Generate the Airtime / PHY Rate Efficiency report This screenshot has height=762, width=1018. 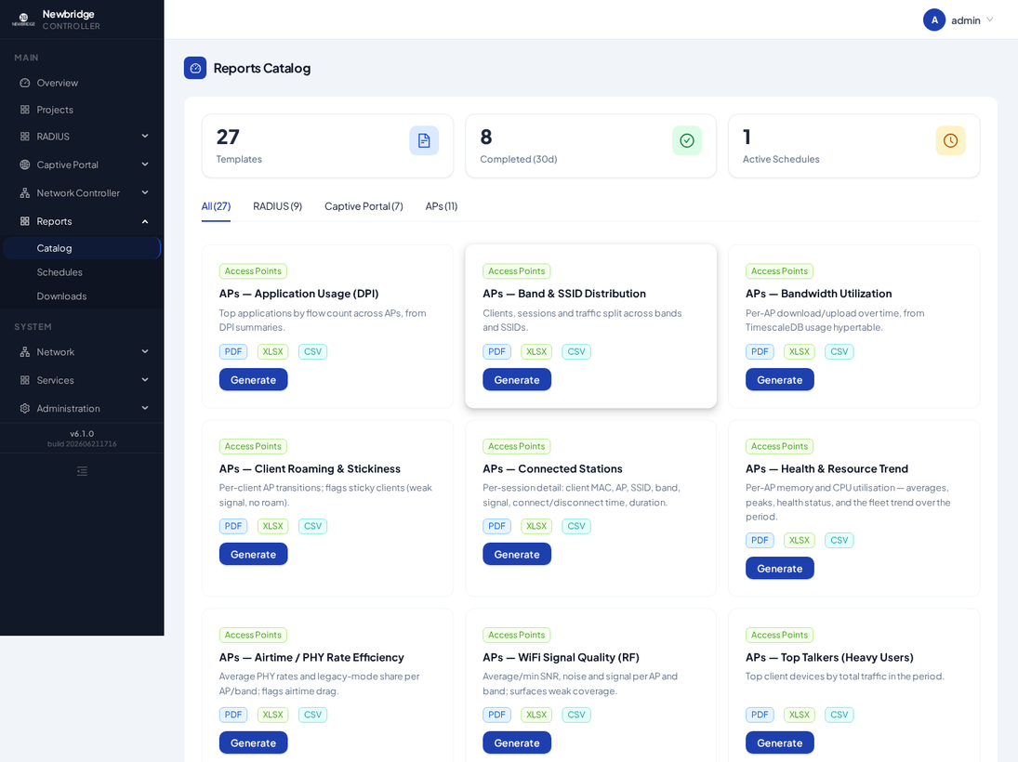253,743
